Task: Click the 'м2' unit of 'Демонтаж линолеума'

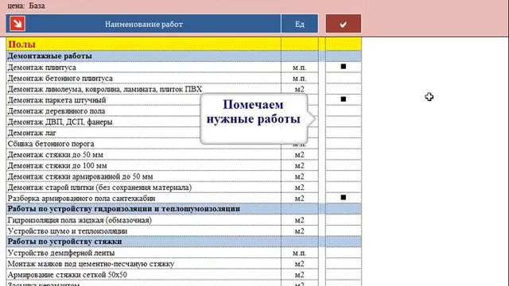Action: click(x=299, y=89)
